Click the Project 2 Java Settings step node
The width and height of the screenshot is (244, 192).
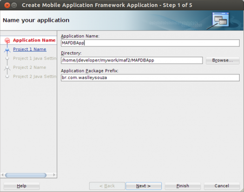pyautogui.click(x=7, y=76)
